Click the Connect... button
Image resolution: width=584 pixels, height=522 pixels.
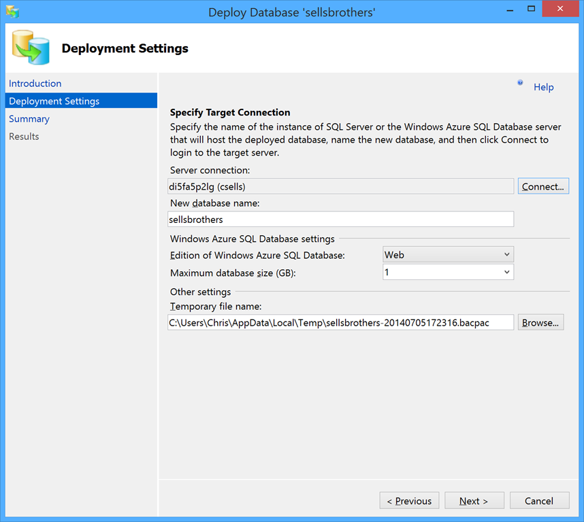[543, 186]
